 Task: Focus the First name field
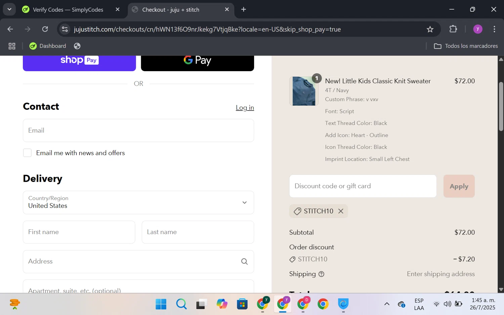79,232
